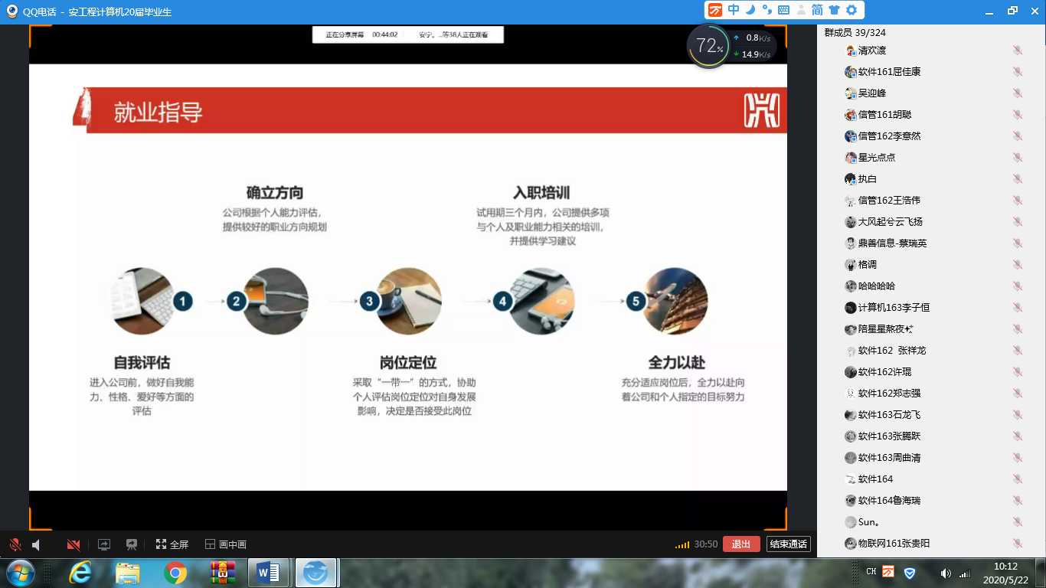Image resolution: width=1046 pixels, height=588 pixels.
Task: Open avatar of 信管162李意然
Action: click(x=850, y=136)
